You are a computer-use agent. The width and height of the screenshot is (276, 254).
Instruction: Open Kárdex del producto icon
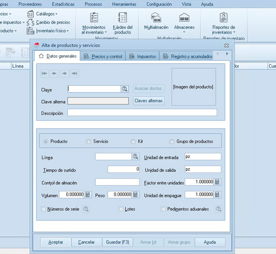point(123,17)
